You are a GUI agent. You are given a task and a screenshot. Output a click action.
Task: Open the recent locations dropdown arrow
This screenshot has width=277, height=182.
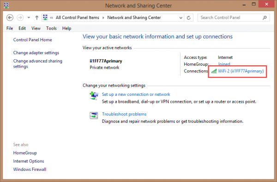pyautogui.click(x=29, y=18)
